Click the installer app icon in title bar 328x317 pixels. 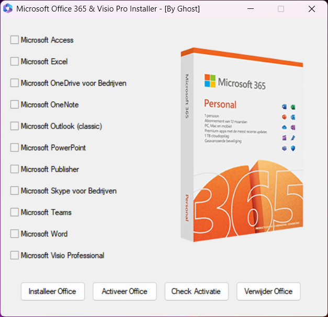pos(8,8)
